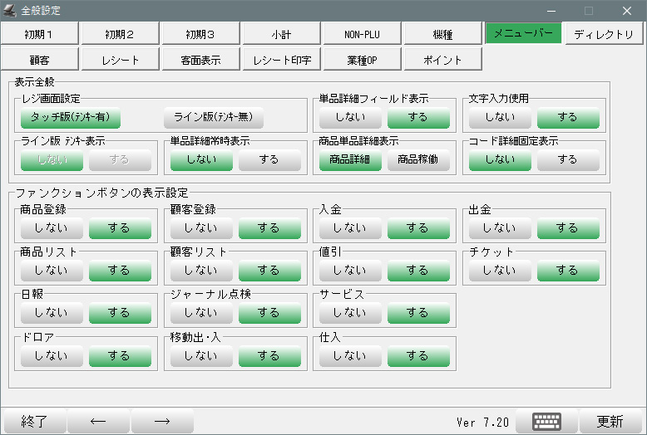Click the 終了 exit button
Screen dimensions: 647x435
34,421
